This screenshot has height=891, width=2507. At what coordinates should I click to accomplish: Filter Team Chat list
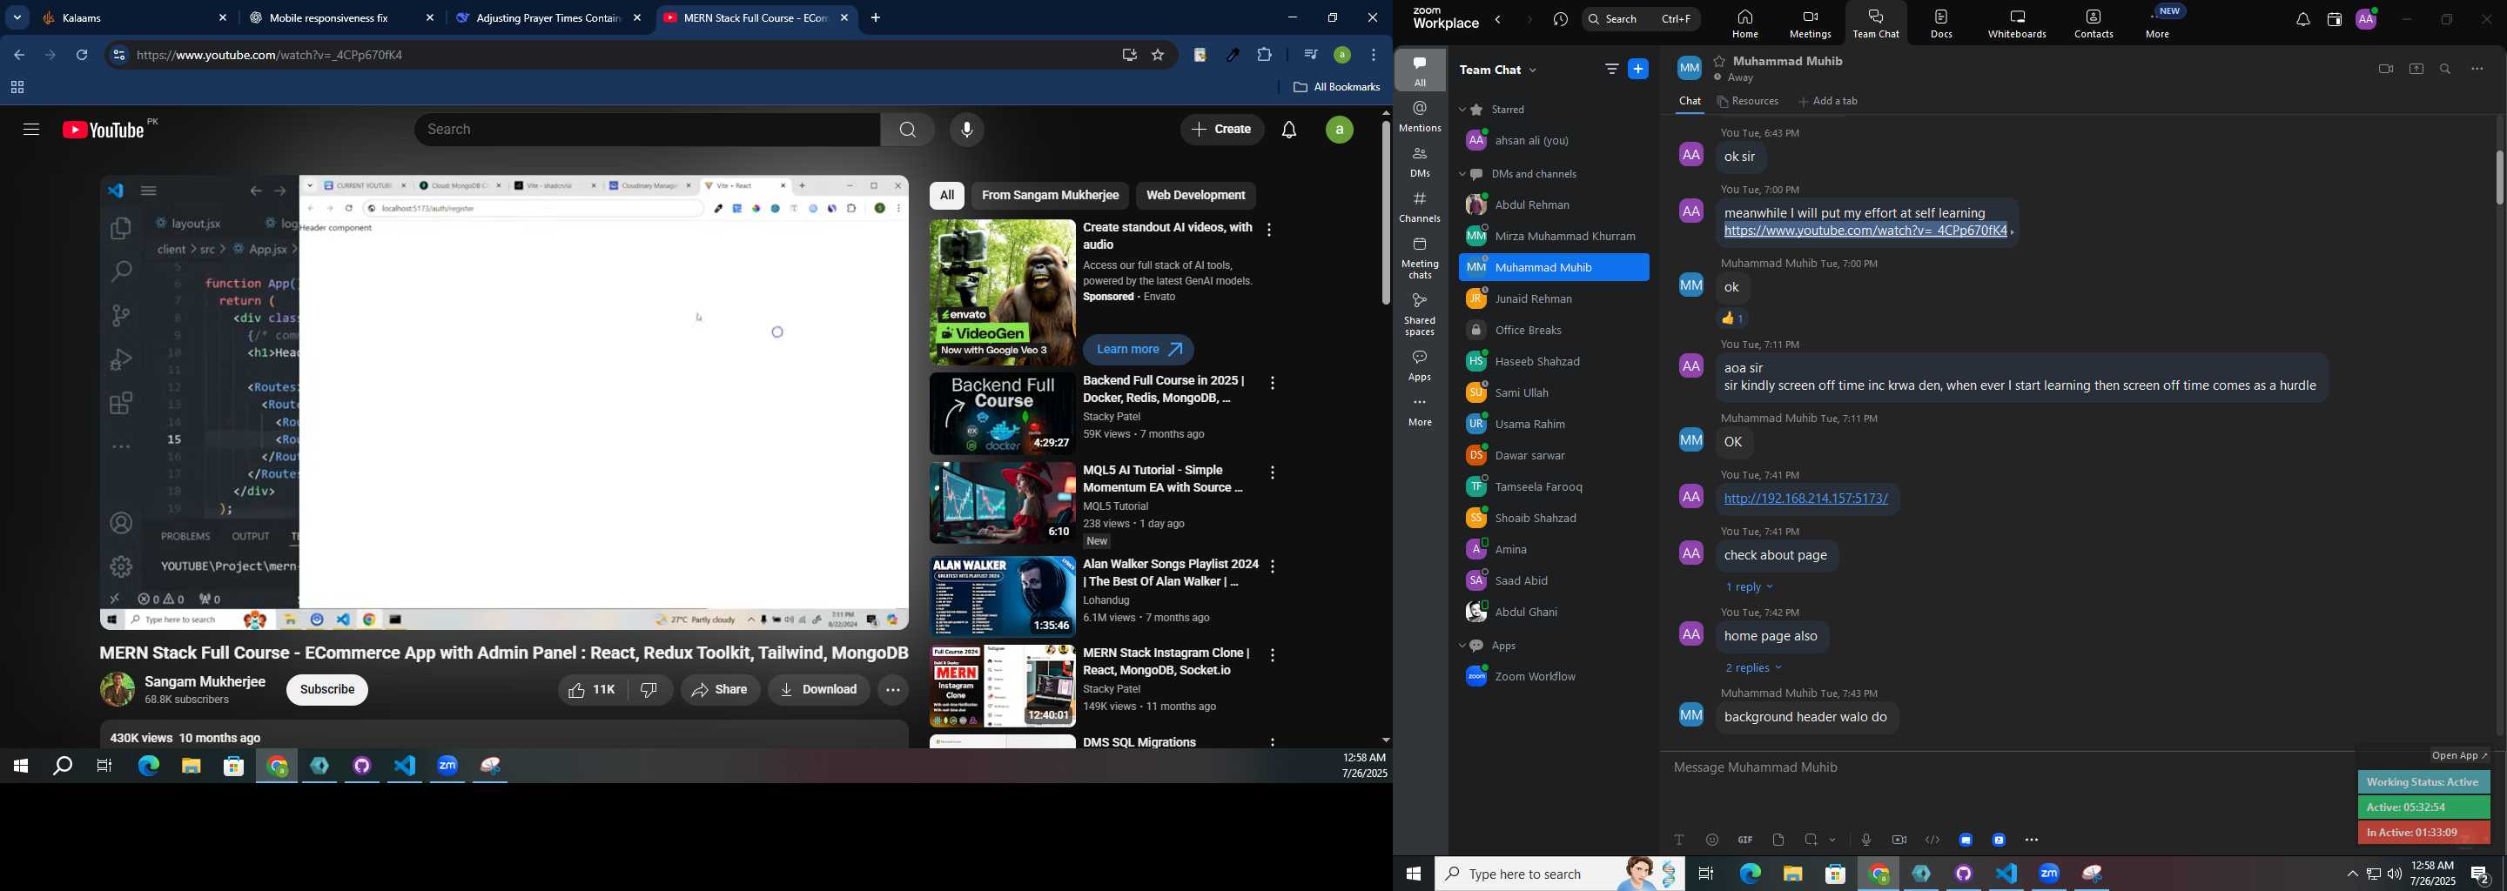[1611, 69]
